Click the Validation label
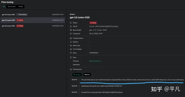Image resolution: width=185 pixels, height=97 pixels. click(x=76, y=65)
